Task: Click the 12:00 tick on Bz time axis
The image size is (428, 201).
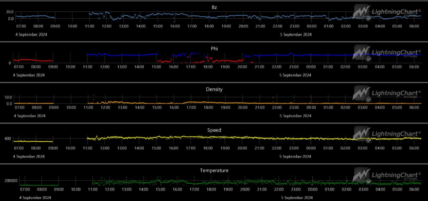Action: click(107, 26)
